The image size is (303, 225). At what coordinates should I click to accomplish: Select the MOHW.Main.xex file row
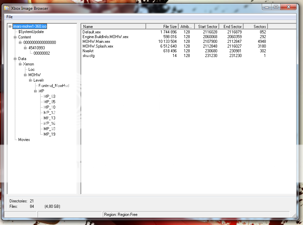[x=96, y=41]
